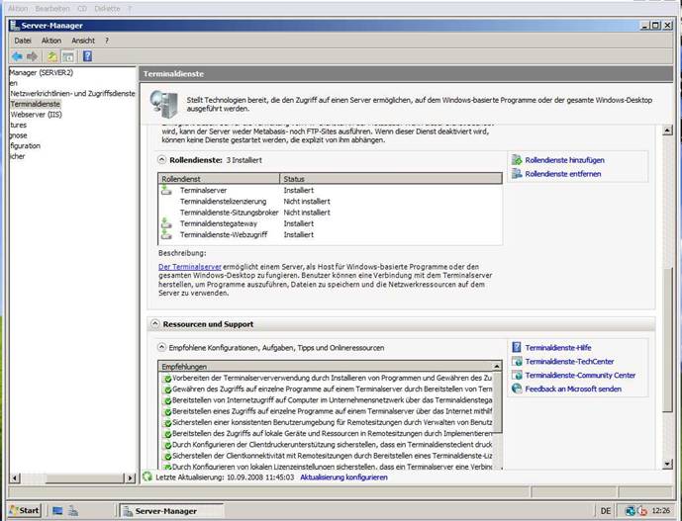This screenshot has height=521, width=682.
Task: Click the Terminaldienstegateway row icon
Action: click(x=166, y=223)
